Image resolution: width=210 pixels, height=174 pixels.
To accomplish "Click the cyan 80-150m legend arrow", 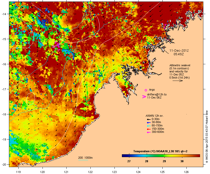I will point(149,126).
